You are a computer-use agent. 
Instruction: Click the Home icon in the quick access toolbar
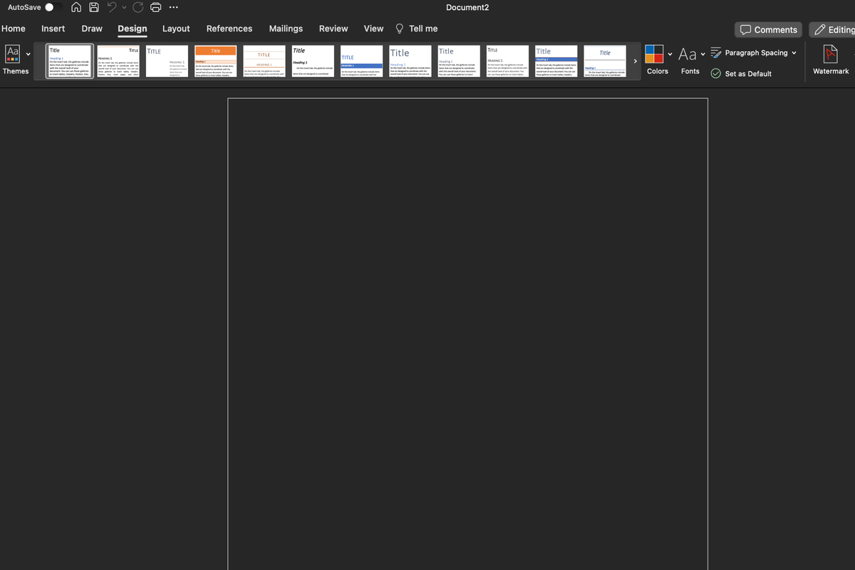click(76, 6)
